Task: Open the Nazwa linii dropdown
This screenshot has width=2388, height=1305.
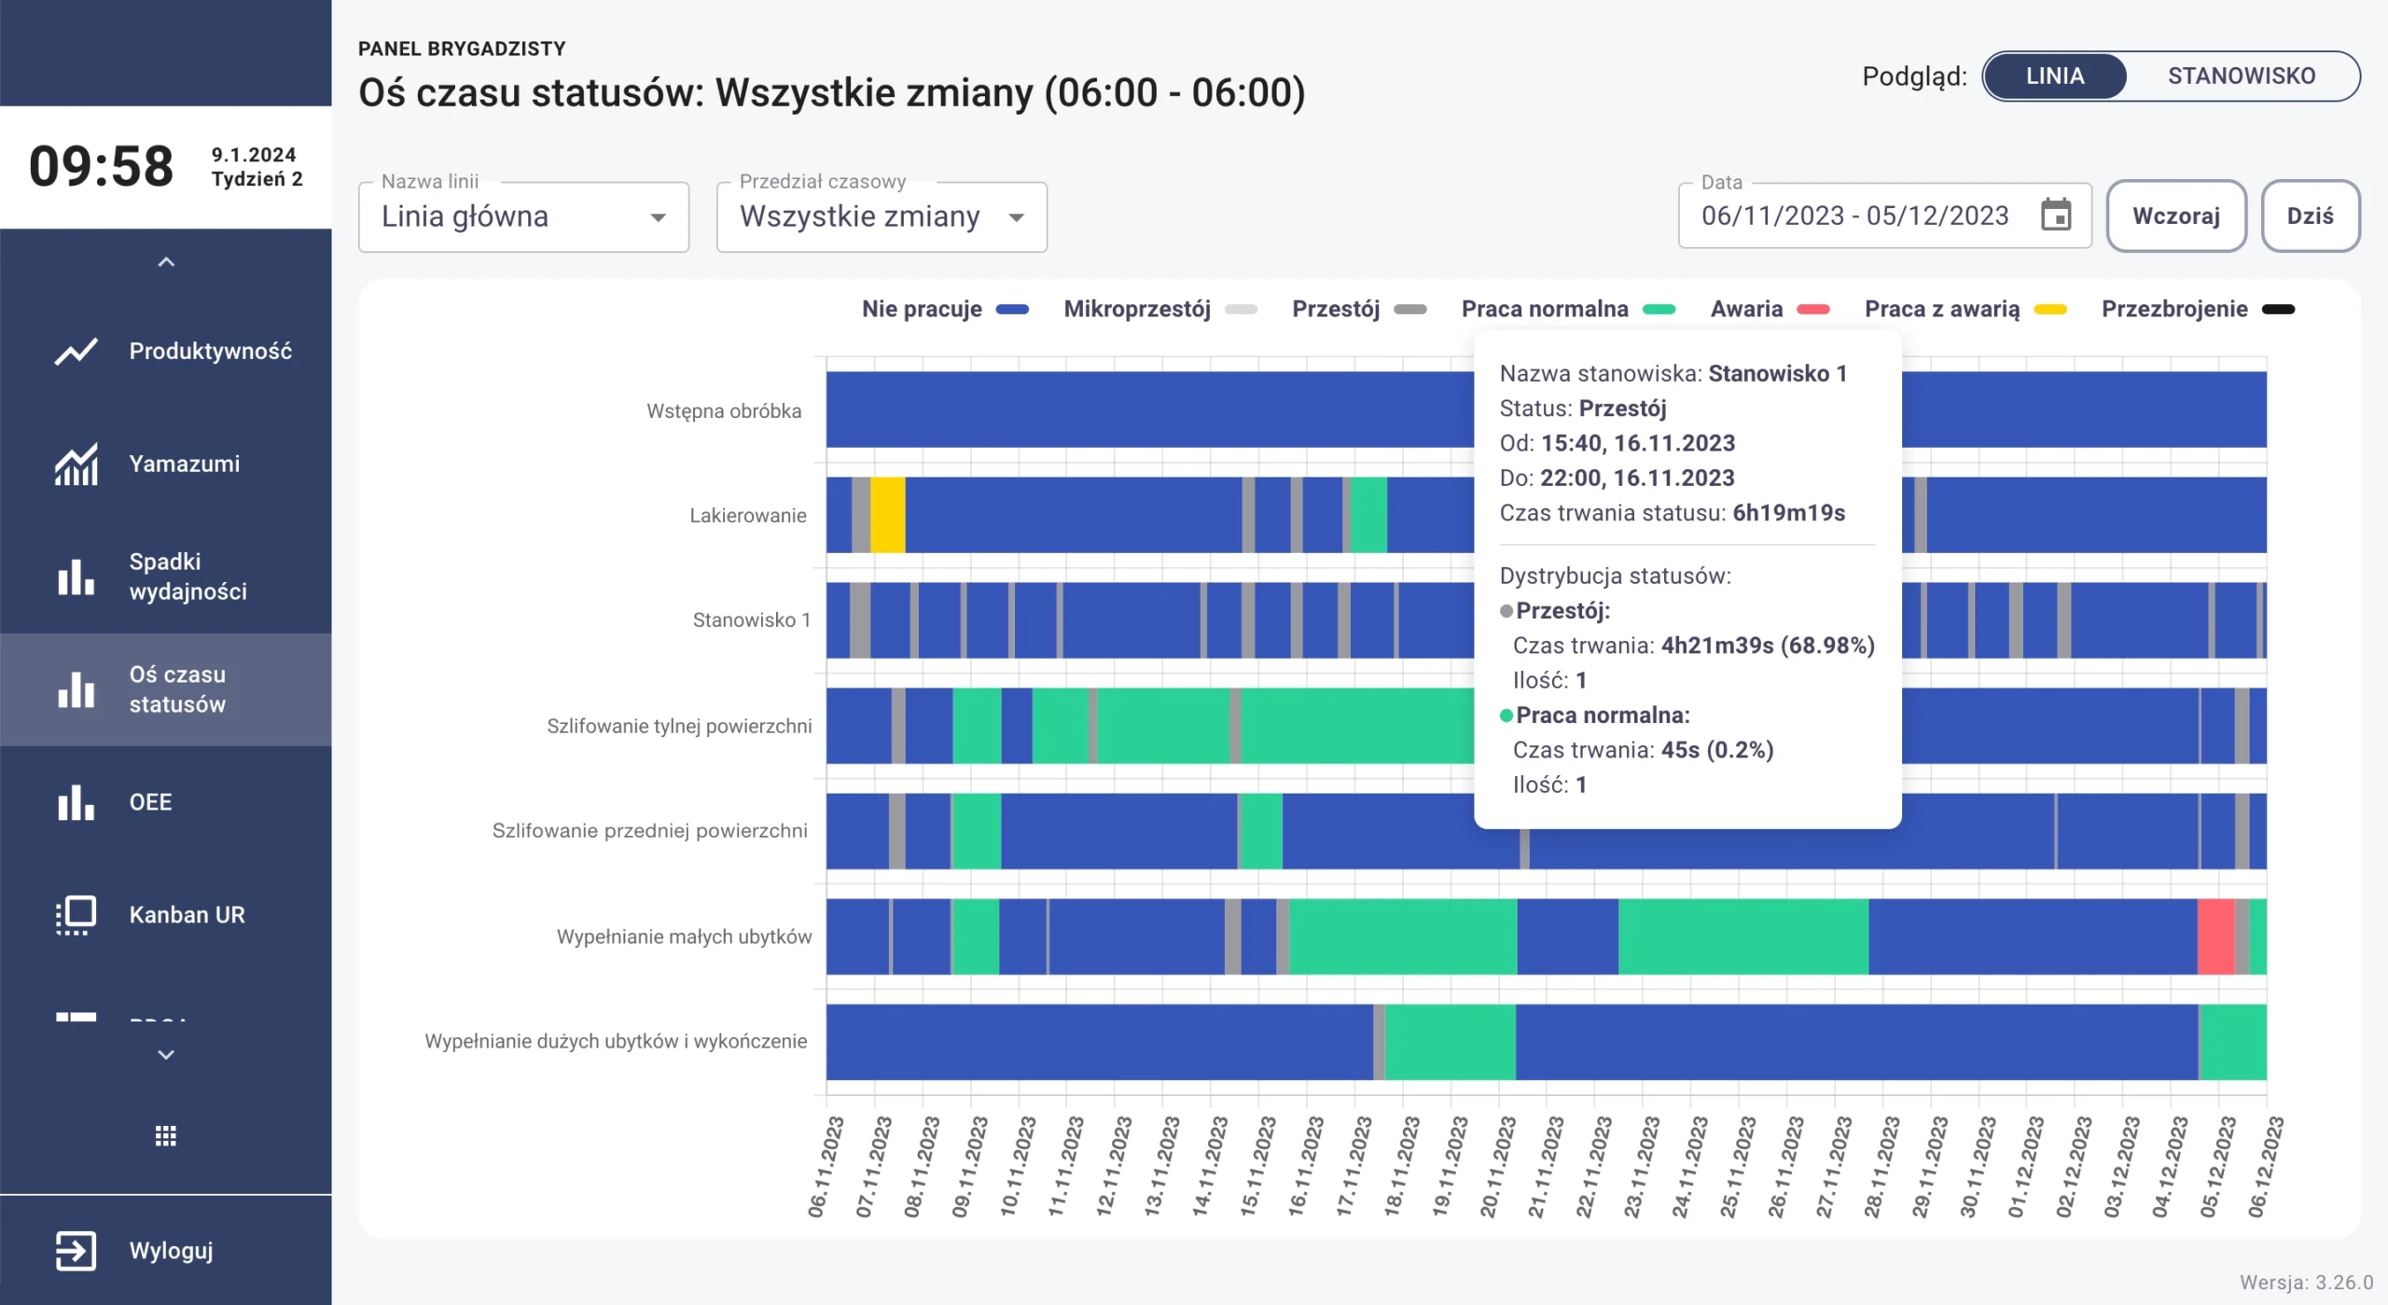Action: click(x=523, y=216)
